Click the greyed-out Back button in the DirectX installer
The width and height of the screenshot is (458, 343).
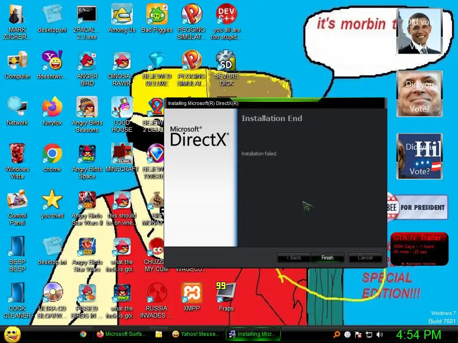tap(293, 258)
